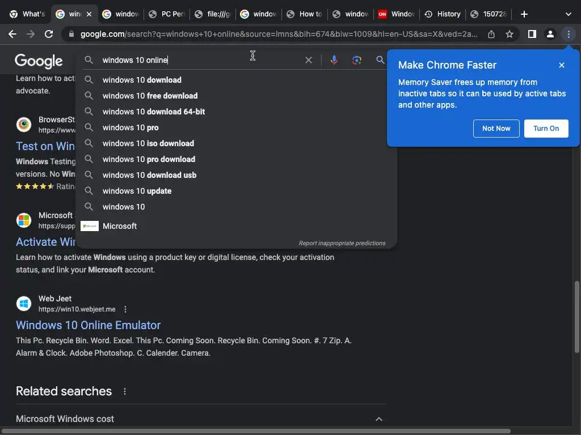This screenshot has height=435, width=581.
Task: Select the Microsoft entity suggestion
Action: tap(237, 226)
